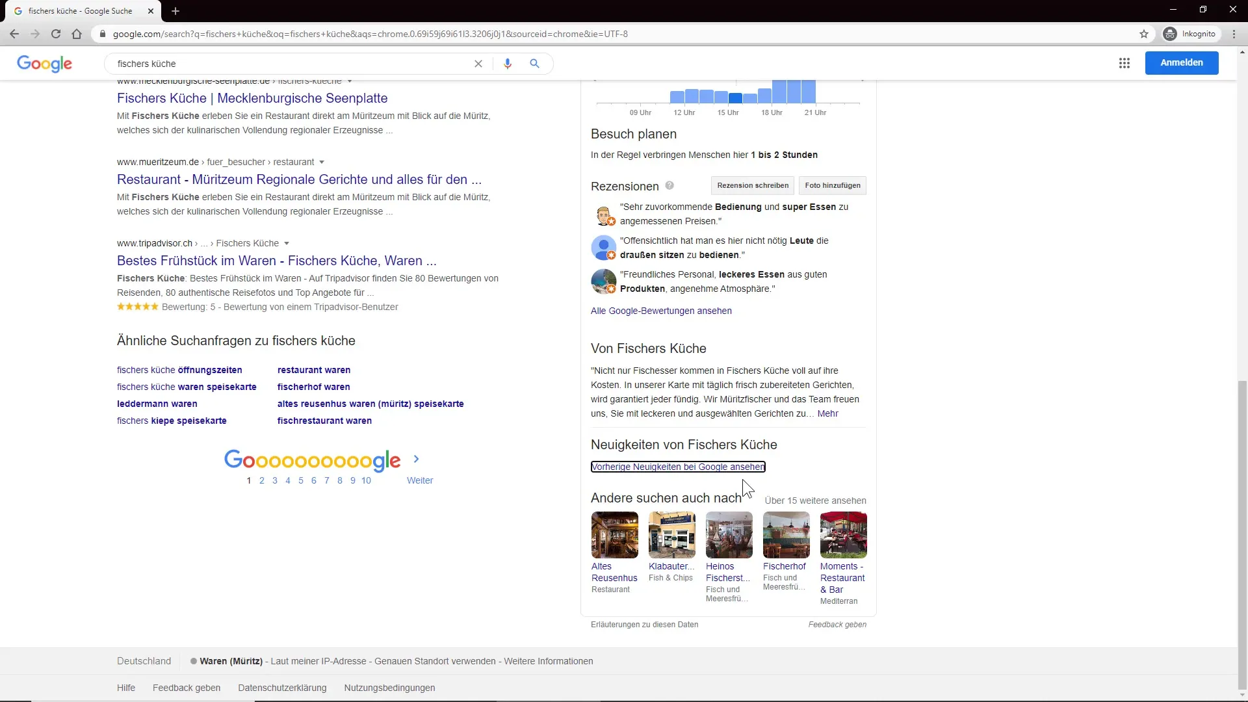
Task: Click 'Alle Google-Bewertungen ansehen'
Action: pos(661,311)
